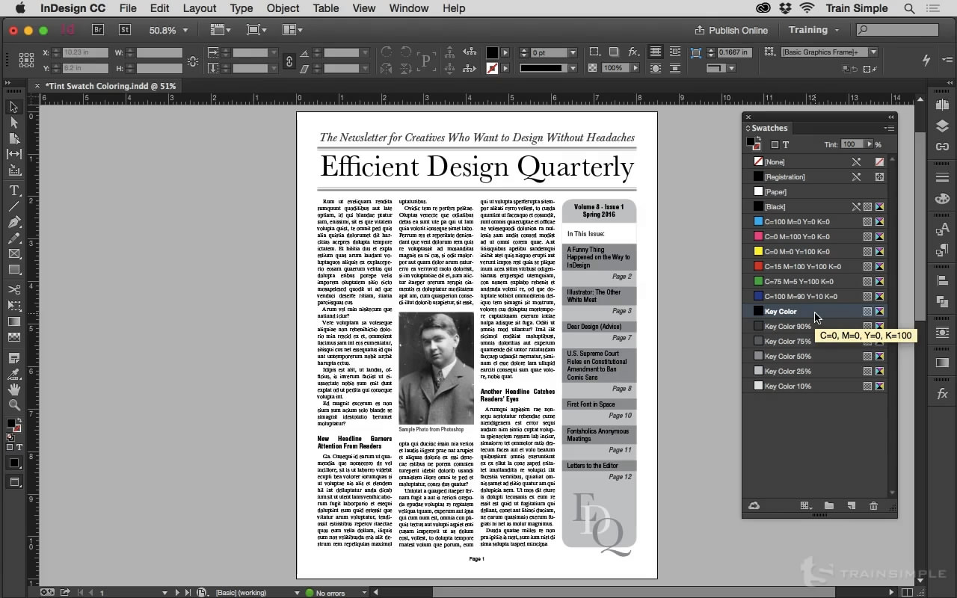This screenshot has width=957, height=598.
Task: Select the Gradient Feather tool
Action: (13, 337)
